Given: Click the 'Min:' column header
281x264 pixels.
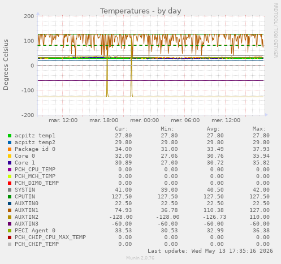Looking at the screenshot, I should pyautogui.click(x=167, y=129).
